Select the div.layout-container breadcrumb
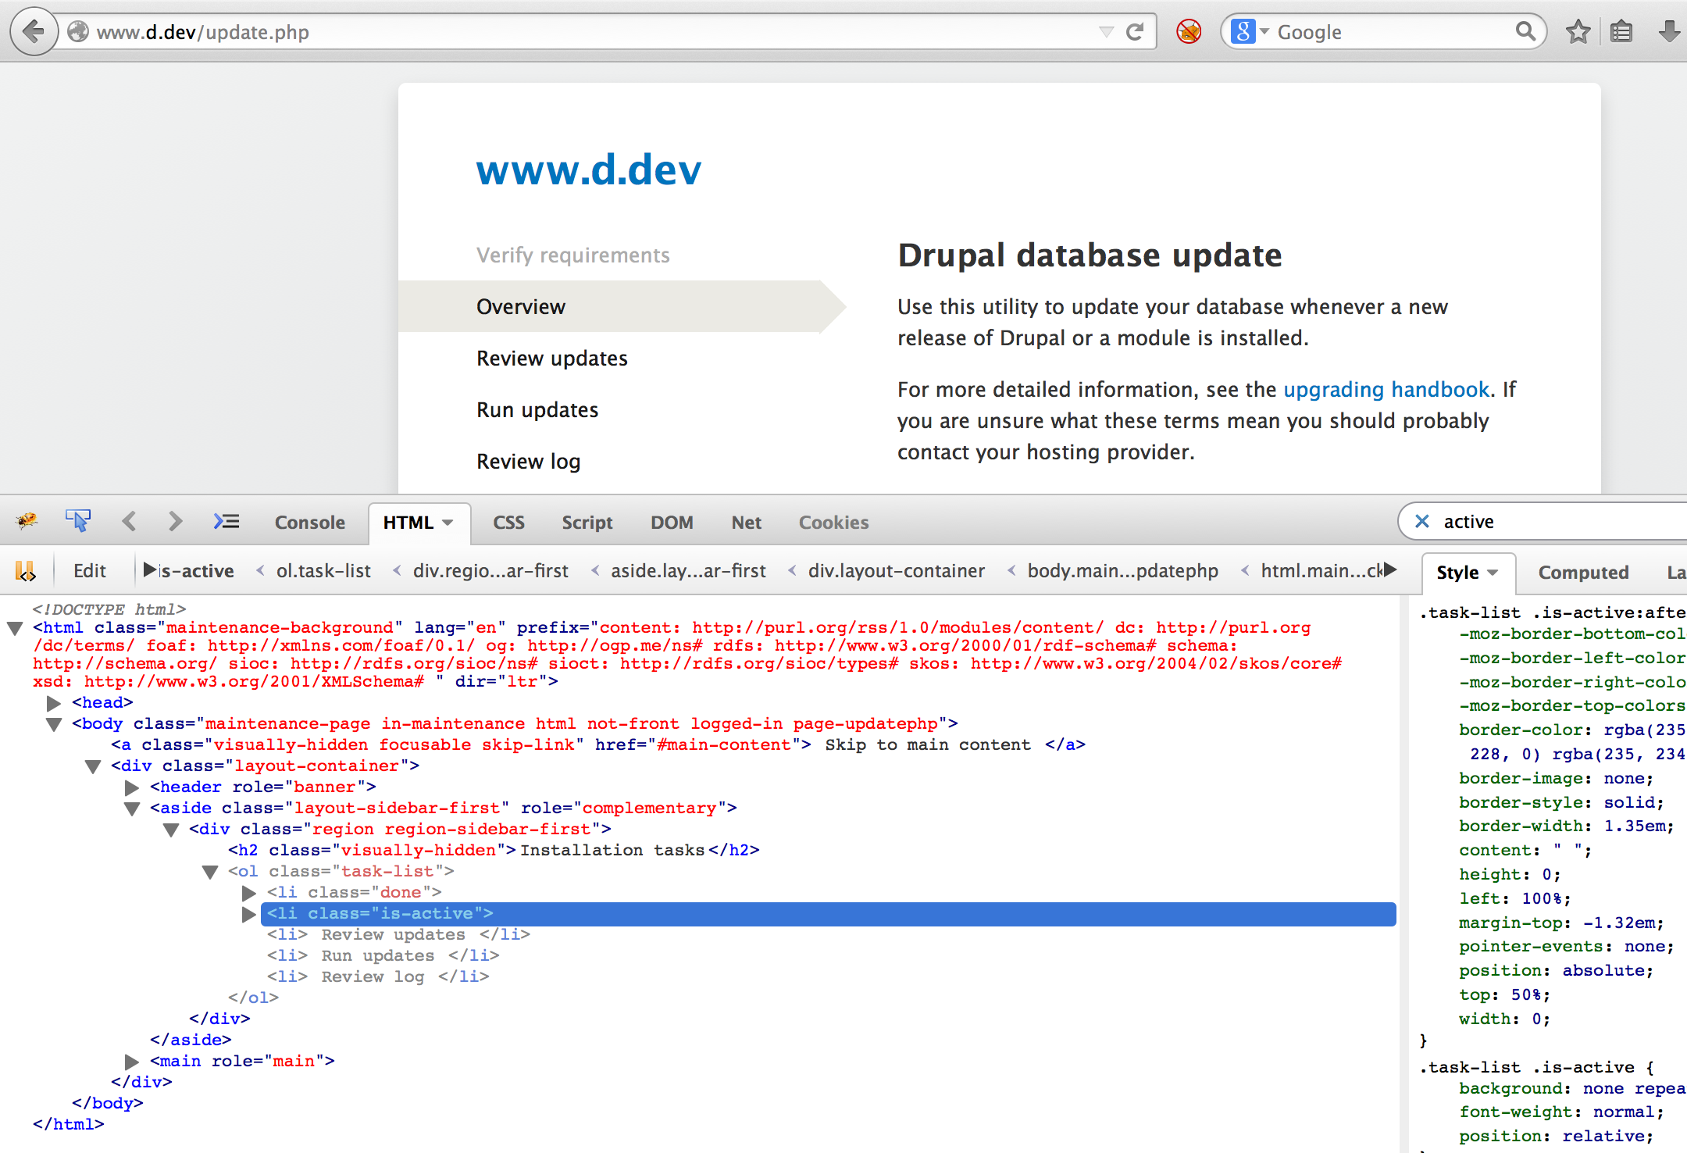Viewport: 1687px width, 1153px height. tap(897, 571)
